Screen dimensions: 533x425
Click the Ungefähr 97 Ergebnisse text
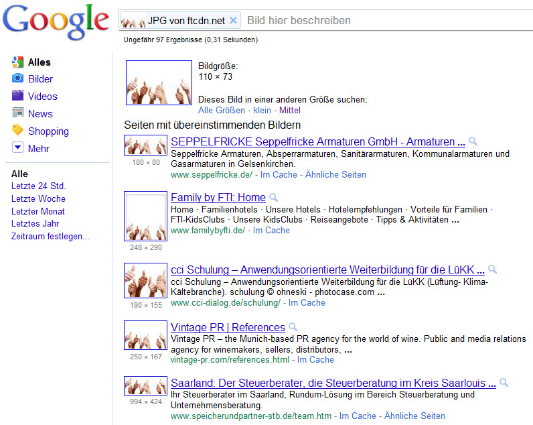[191, 40]
